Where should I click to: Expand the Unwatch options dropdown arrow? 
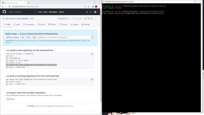click(x=69, y=19)
